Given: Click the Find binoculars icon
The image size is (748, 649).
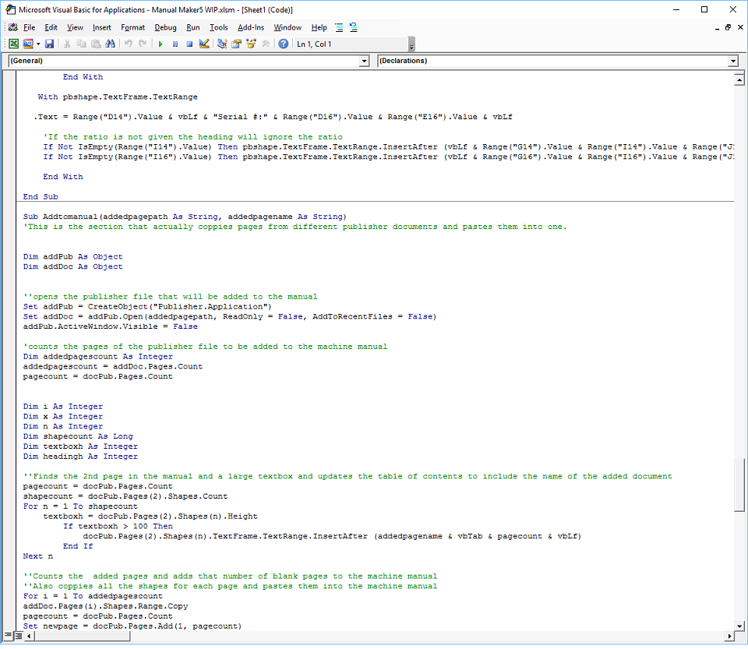Looking at the screenshot, I should 110,44.
